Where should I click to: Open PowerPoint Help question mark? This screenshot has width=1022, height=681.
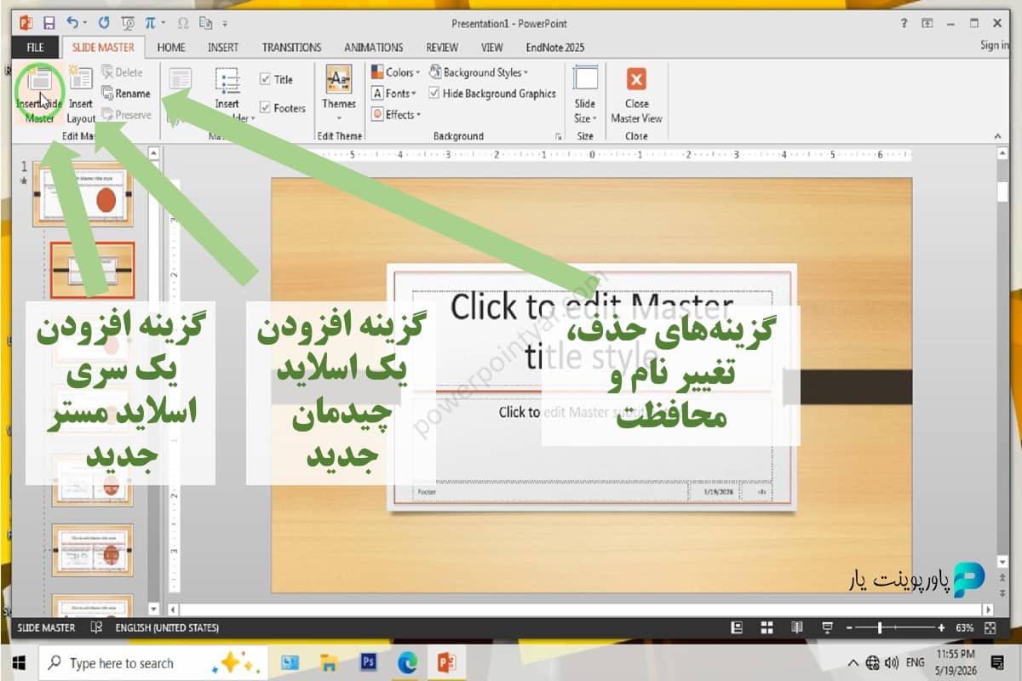point(904,23)
